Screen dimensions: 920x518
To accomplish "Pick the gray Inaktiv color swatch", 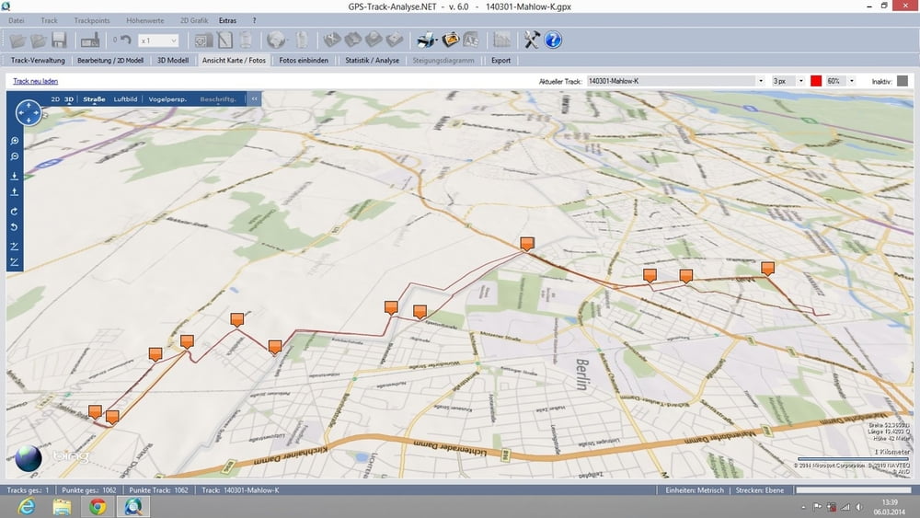I will click(903, 81).
